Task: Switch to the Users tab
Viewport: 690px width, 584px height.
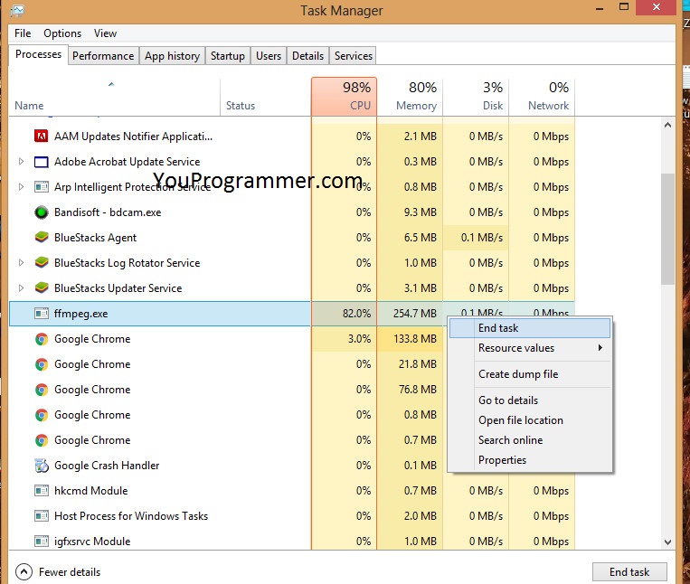Action: pos(269,56)
